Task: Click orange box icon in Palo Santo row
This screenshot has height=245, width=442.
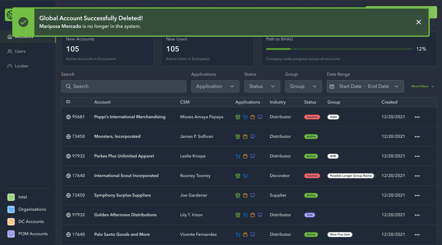Action: [x=245, y=235]
